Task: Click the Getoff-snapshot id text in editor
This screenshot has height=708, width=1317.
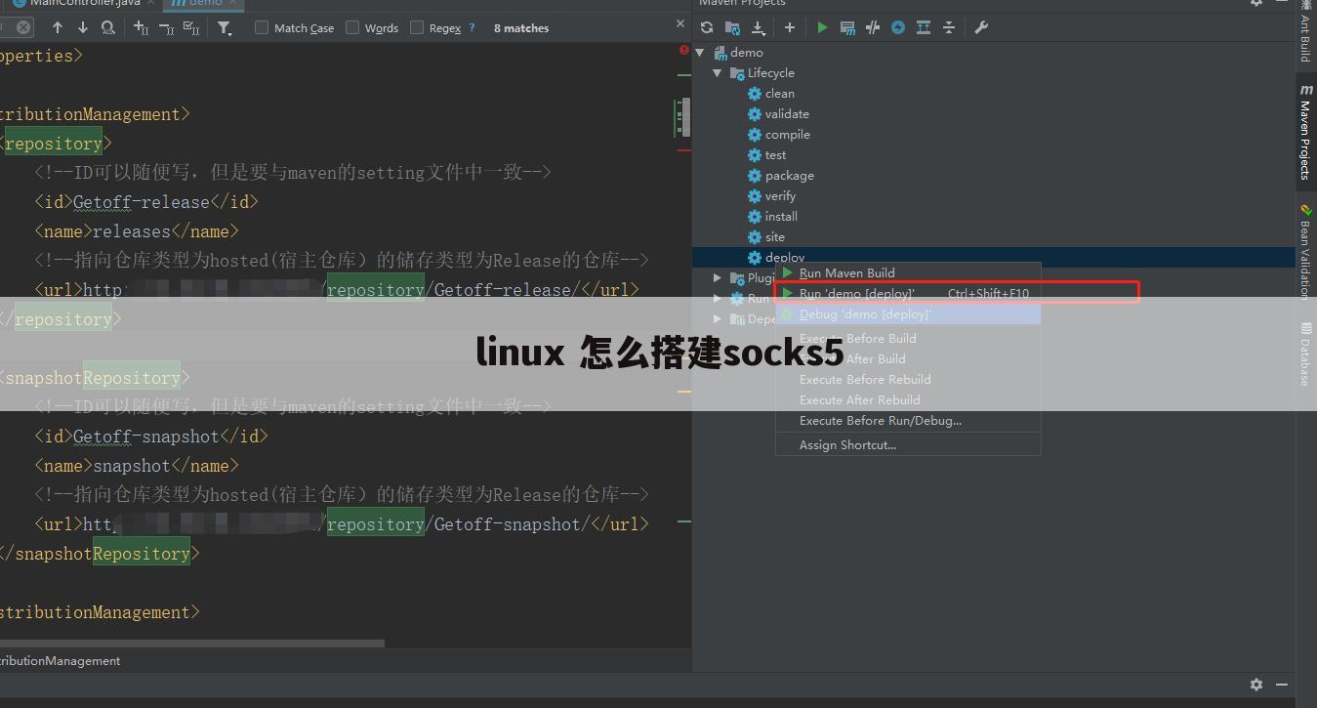Action: pyautogui.click(x=145, y=437)
